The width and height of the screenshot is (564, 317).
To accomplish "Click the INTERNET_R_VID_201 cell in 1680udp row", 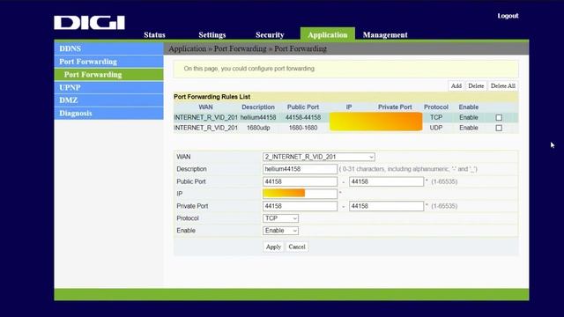I will (205, 128).
